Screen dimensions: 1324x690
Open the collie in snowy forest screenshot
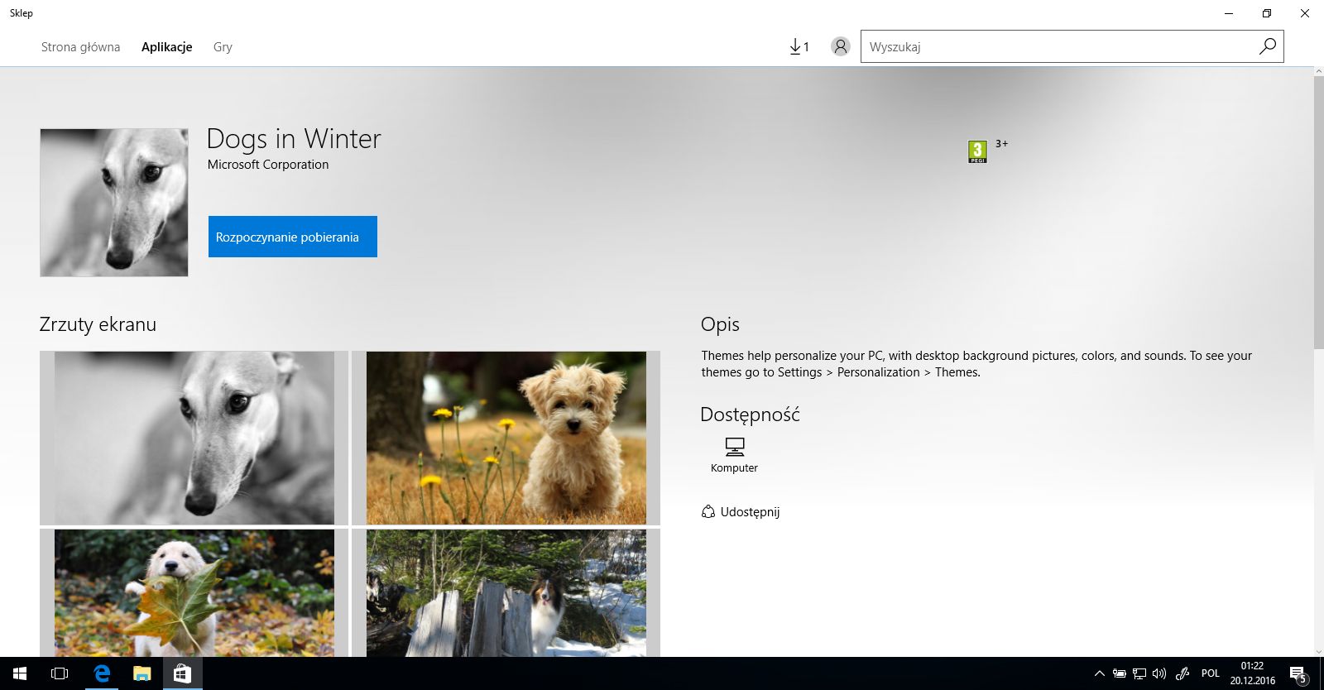tap(506, 593)
